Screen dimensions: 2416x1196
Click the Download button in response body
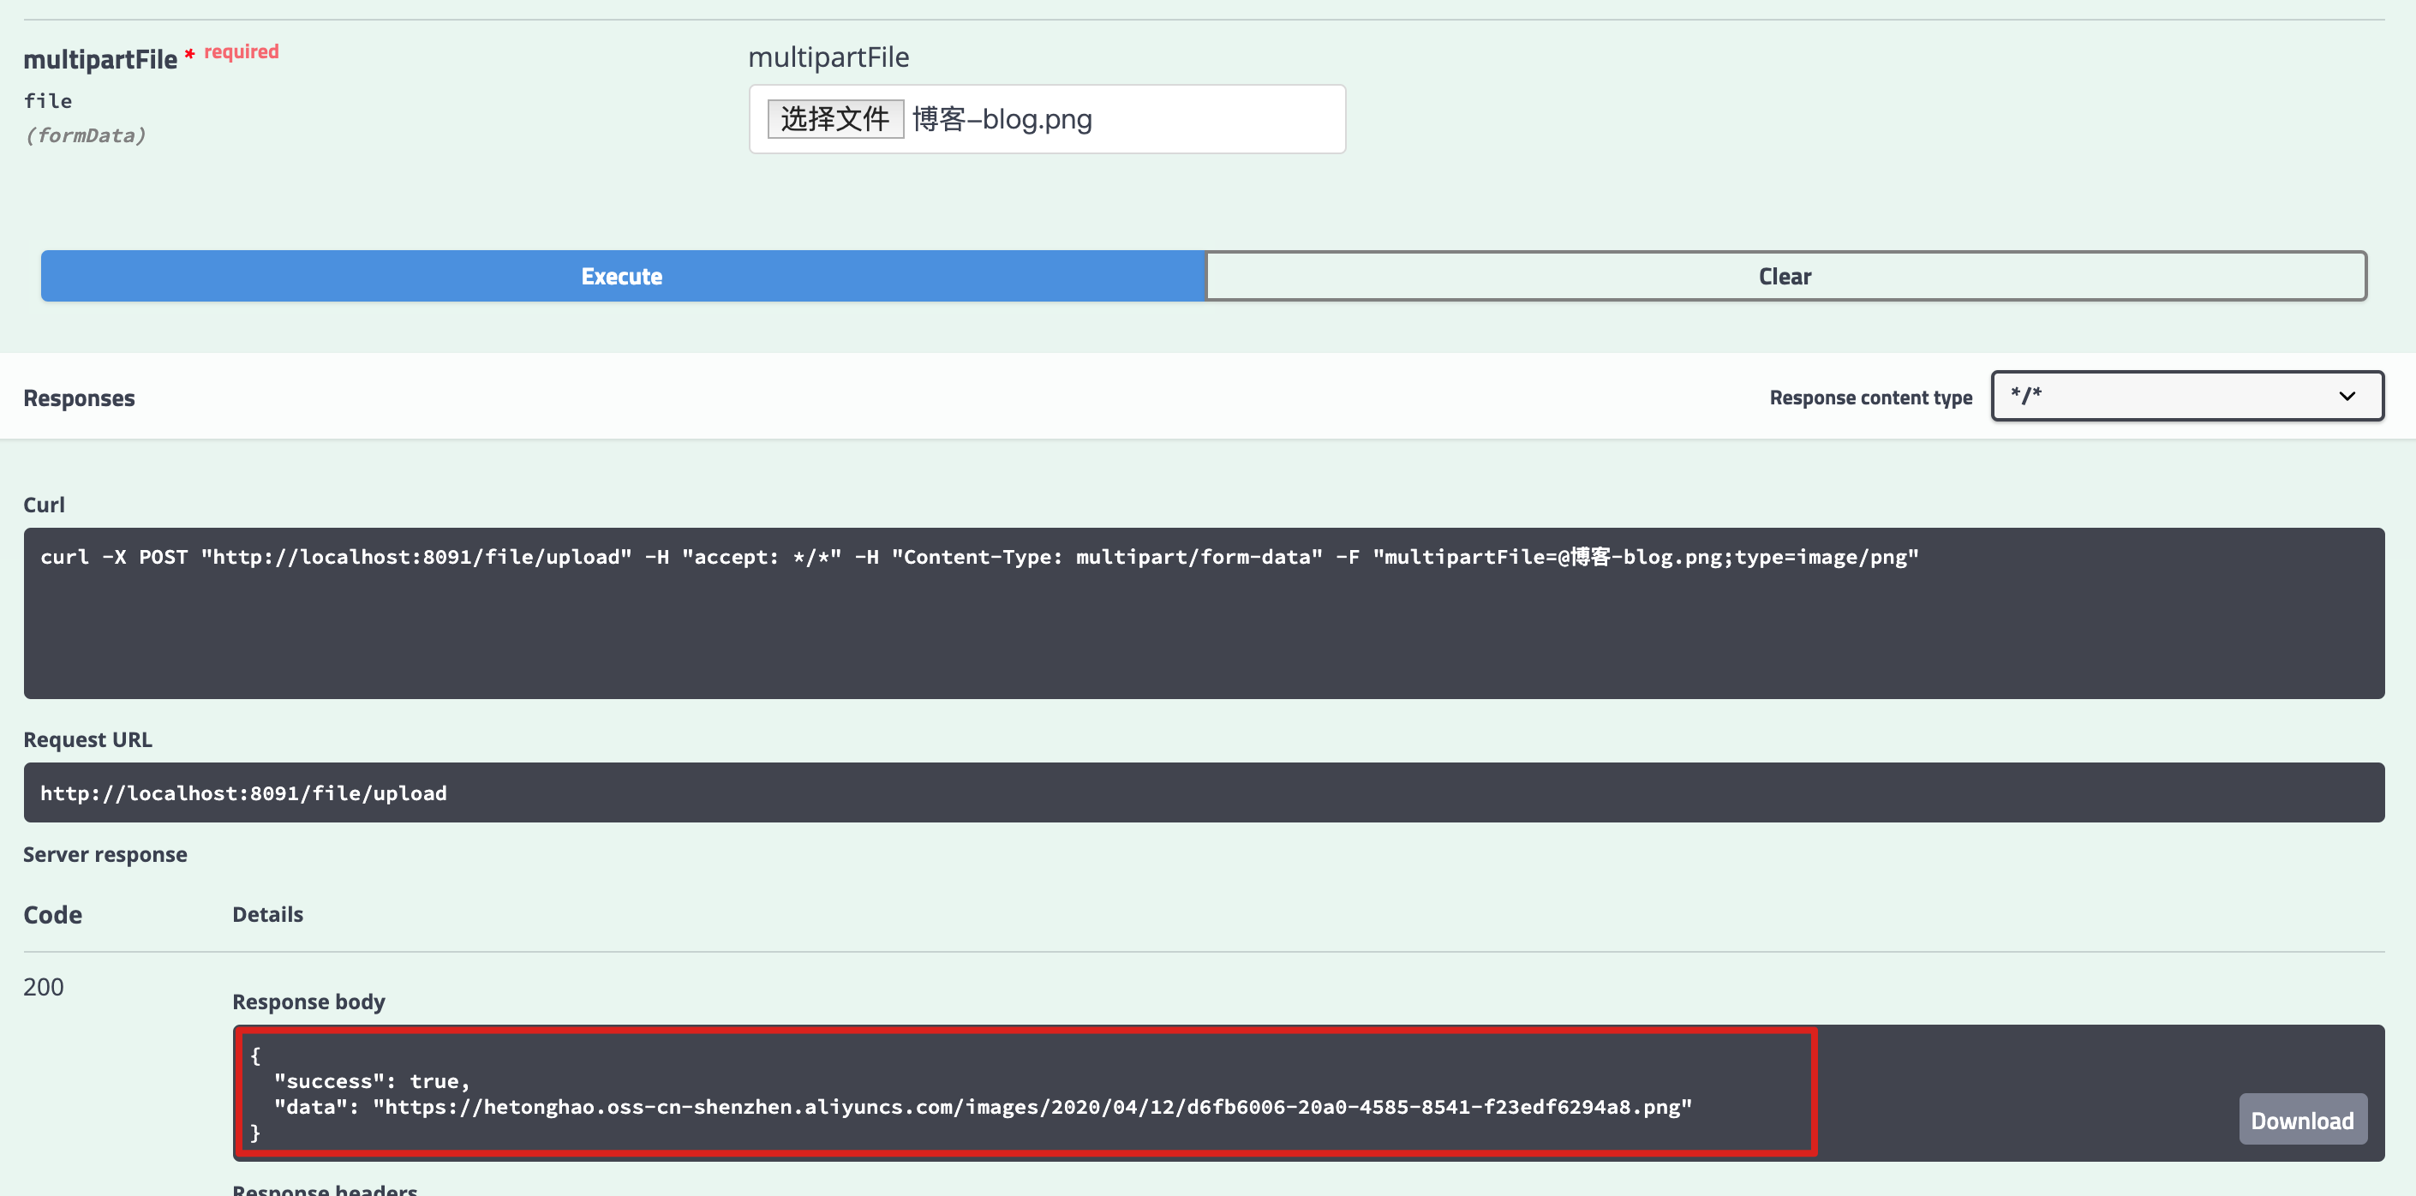click(2303, 1119)
